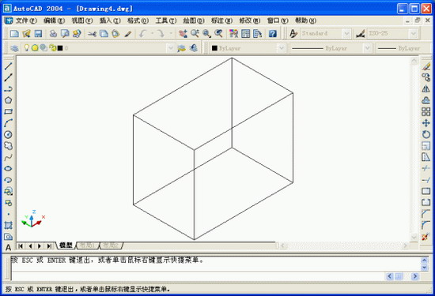The image size is (435, 296).
Task: Click the black layer color swatch
Action: tap(60, 48)
